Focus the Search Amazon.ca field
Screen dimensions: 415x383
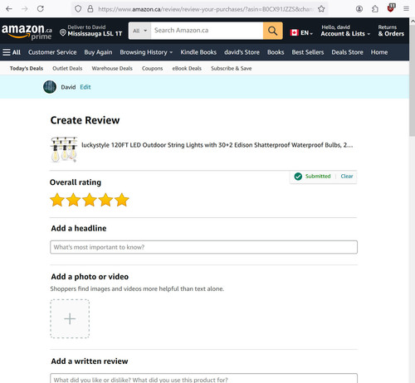[207, 31]
